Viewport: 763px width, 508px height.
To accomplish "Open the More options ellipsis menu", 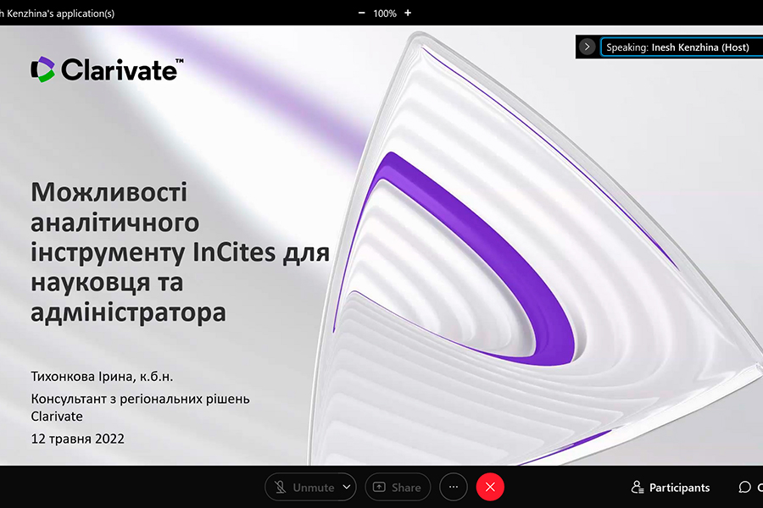I will 454,488.
